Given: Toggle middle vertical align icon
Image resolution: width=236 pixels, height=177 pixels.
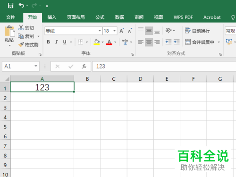Looking at the screenshot, I should point(149,31).
